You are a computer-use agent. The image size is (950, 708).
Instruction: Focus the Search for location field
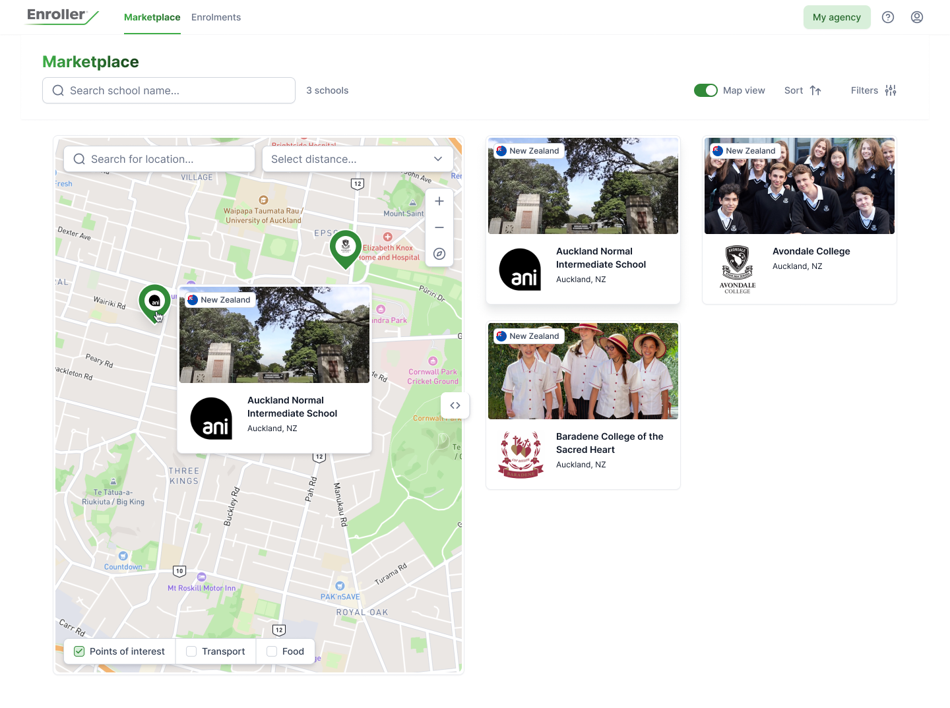[160, 159]
